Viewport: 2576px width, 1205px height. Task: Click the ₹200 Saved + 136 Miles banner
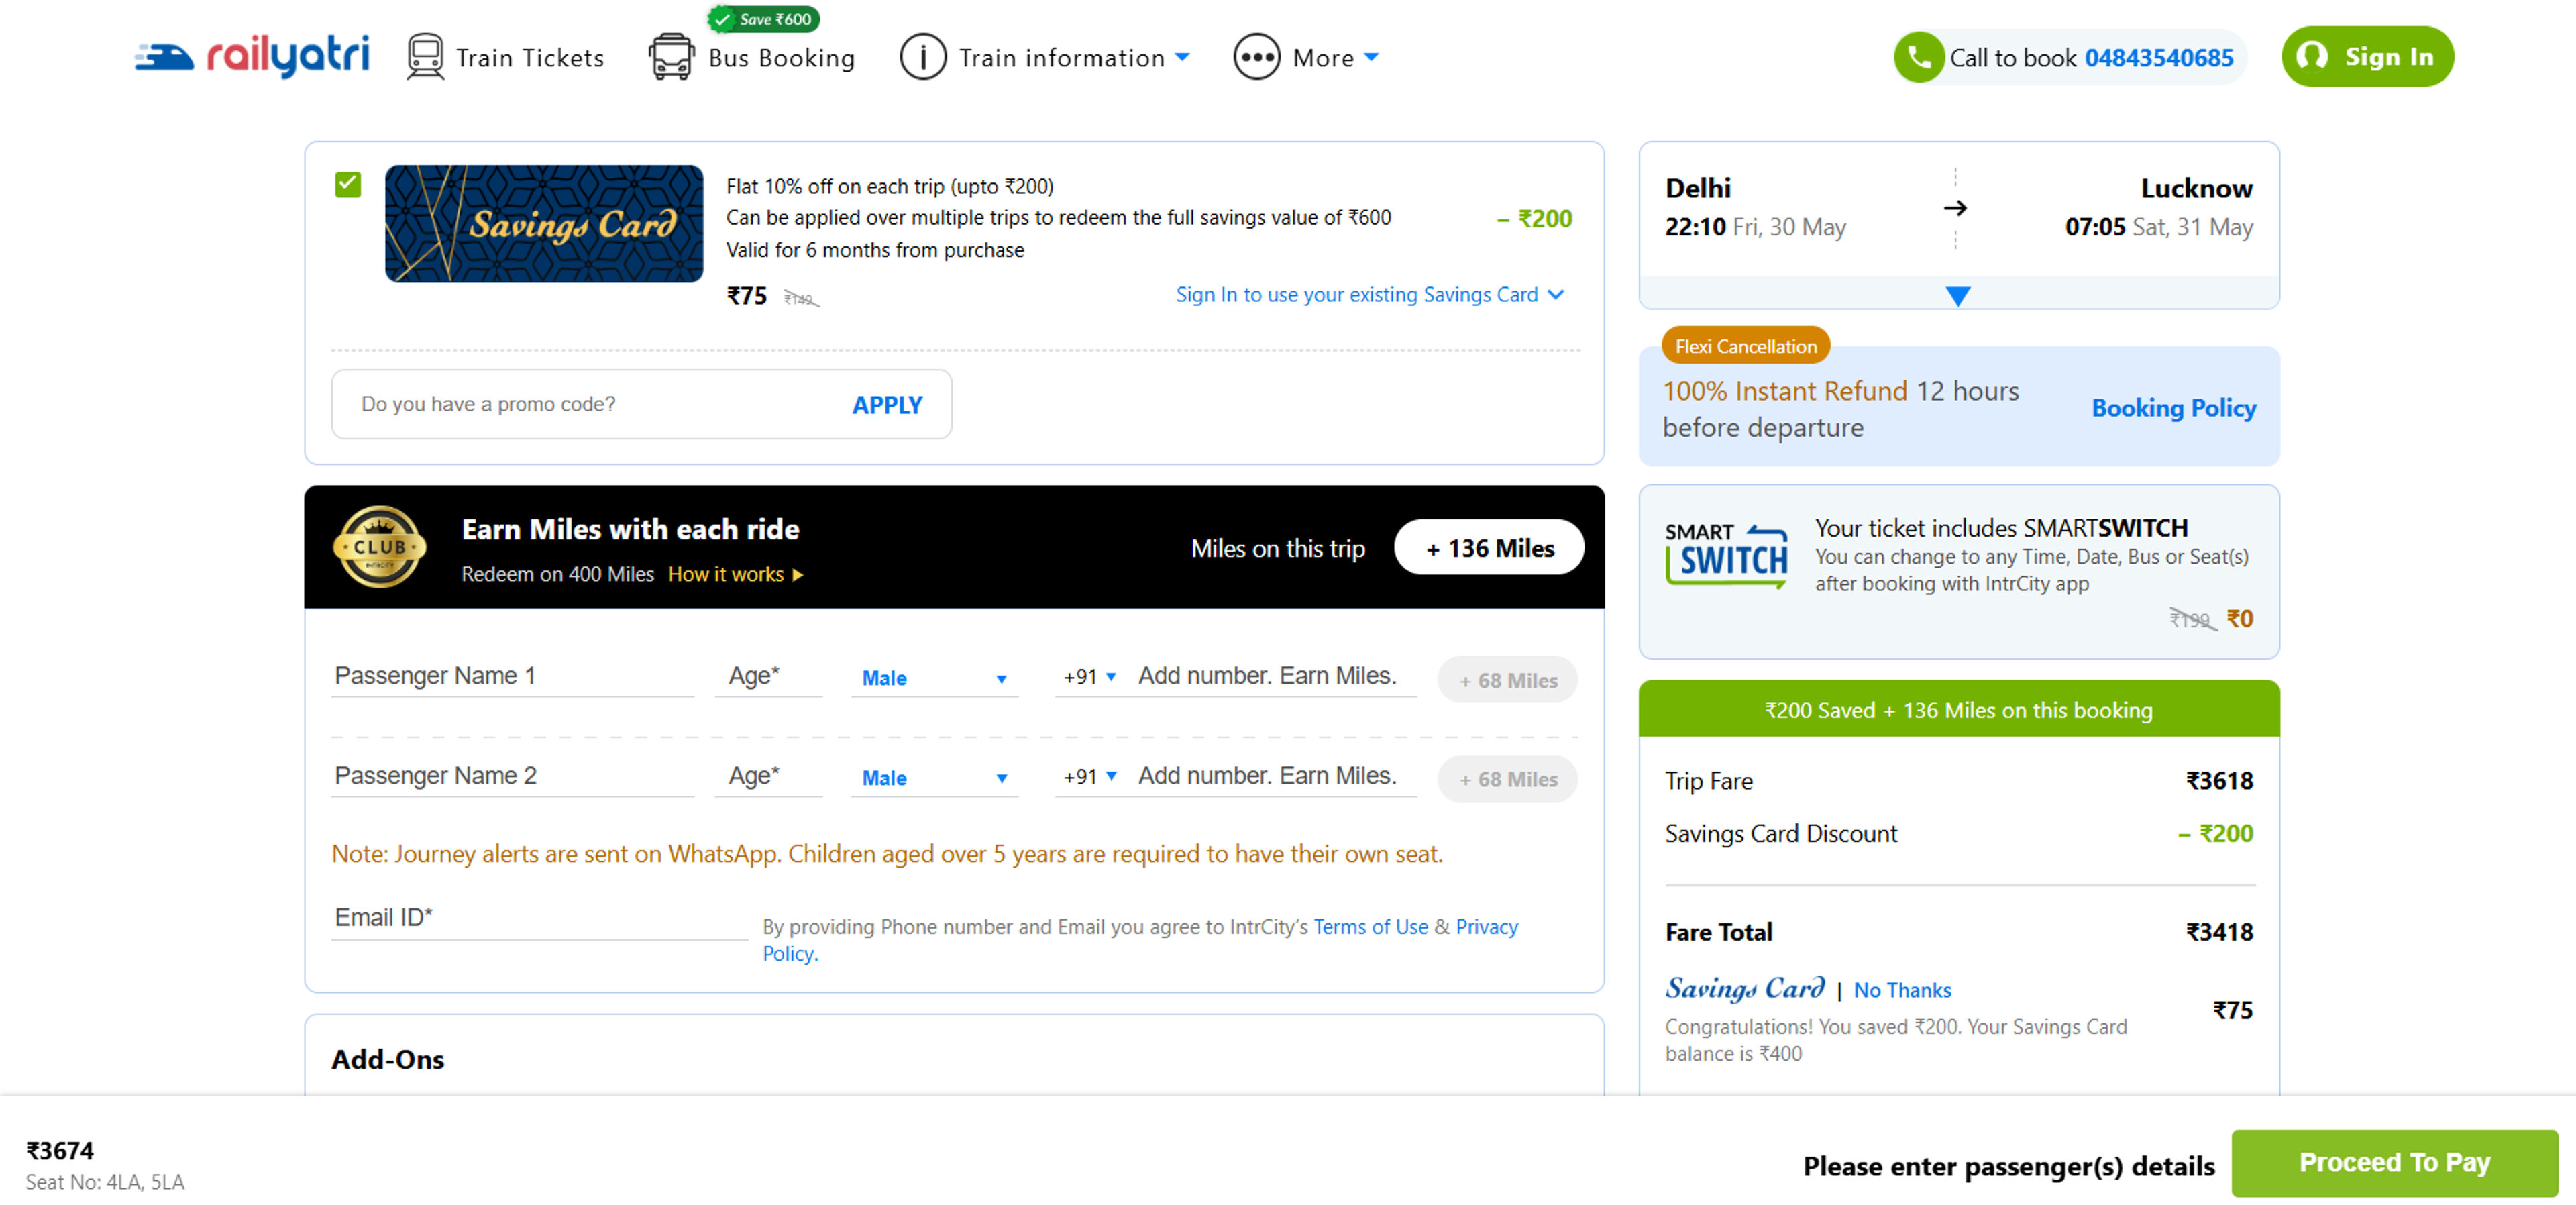[x=1958, y=709]
